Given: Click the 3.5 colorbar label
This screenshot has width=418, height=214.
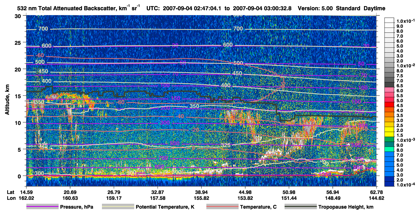Looking at the screenshot, I should (x=400, y=116).
